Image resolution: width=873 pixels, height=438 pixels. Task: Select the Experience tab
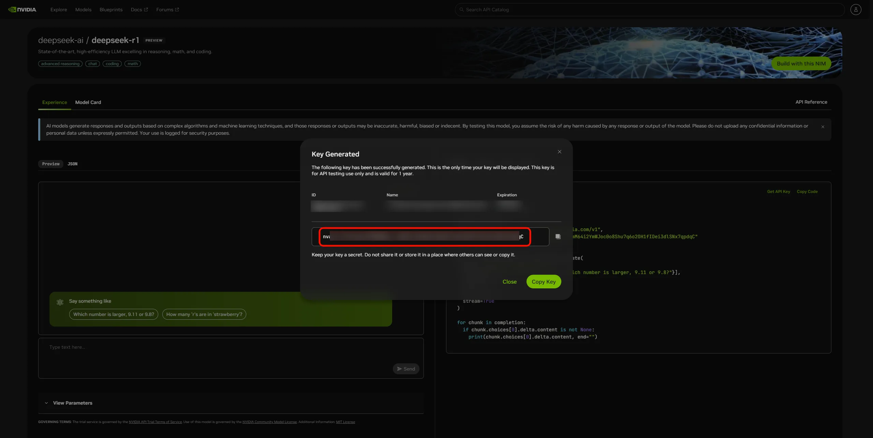coord(55,102)
